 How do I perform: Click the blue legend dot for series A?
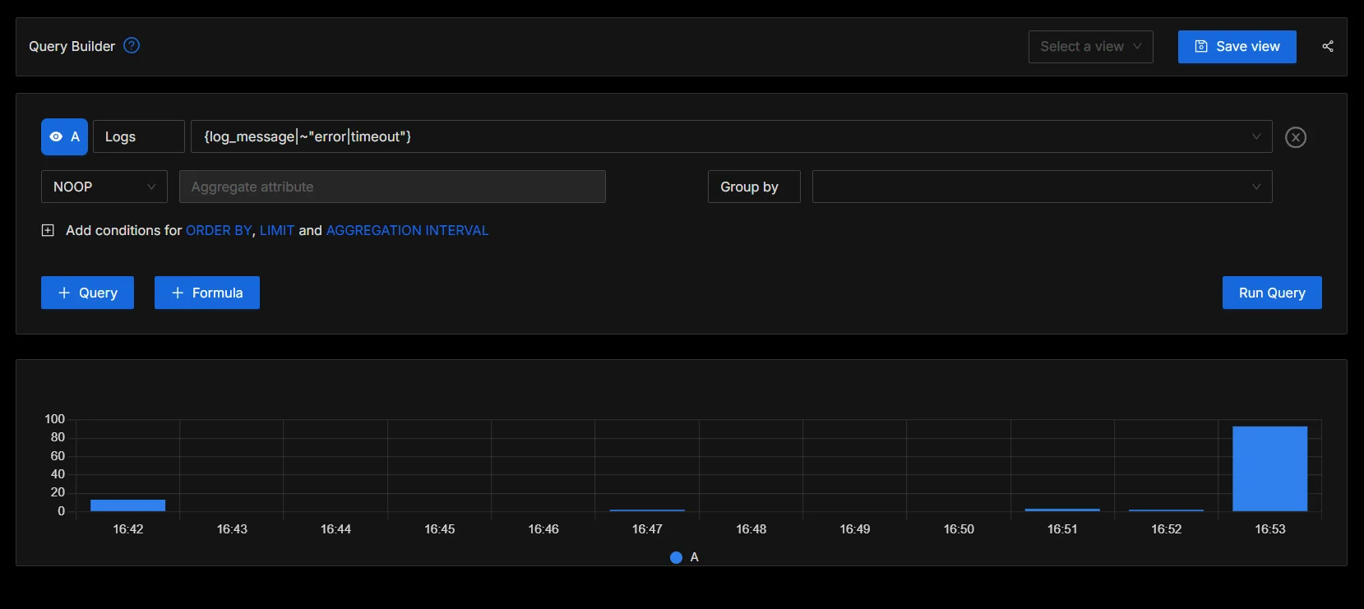pos(677,557)
